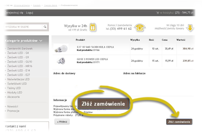Click the Loguj link
The width and height of the screenshot is (202, 137).
[x=30, y=13]
